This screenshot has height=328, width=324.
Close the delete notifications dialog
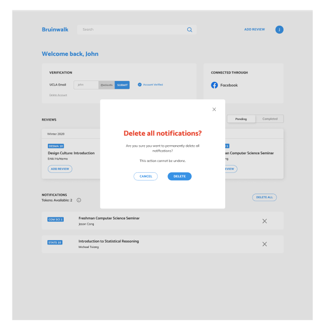214,109
